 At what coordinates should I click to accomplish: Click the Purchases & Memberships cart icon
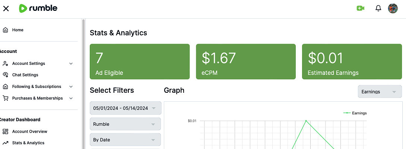(x=5, y=98)
